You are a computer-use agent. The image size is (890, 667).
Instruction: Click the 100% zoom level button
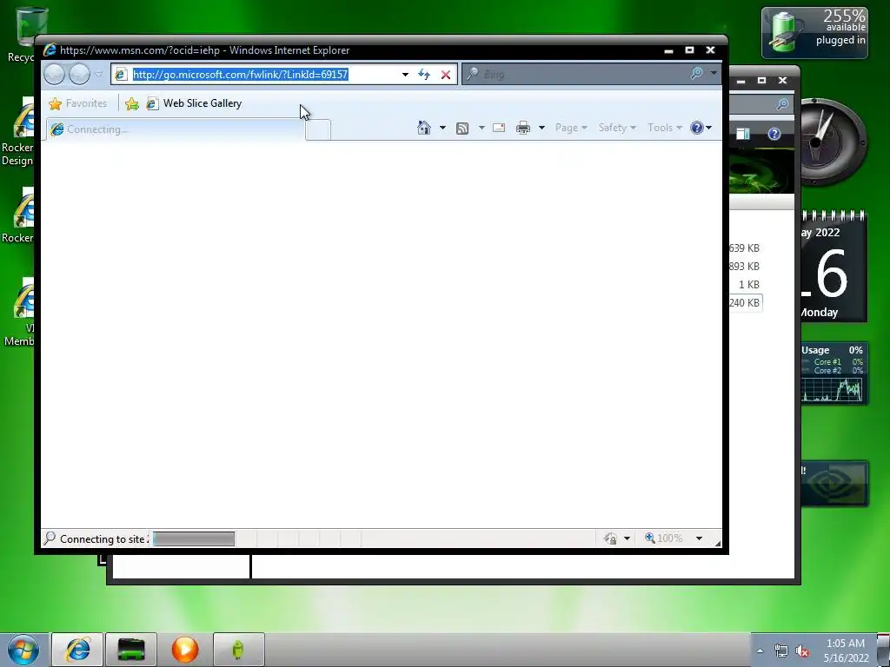(663, 538)
